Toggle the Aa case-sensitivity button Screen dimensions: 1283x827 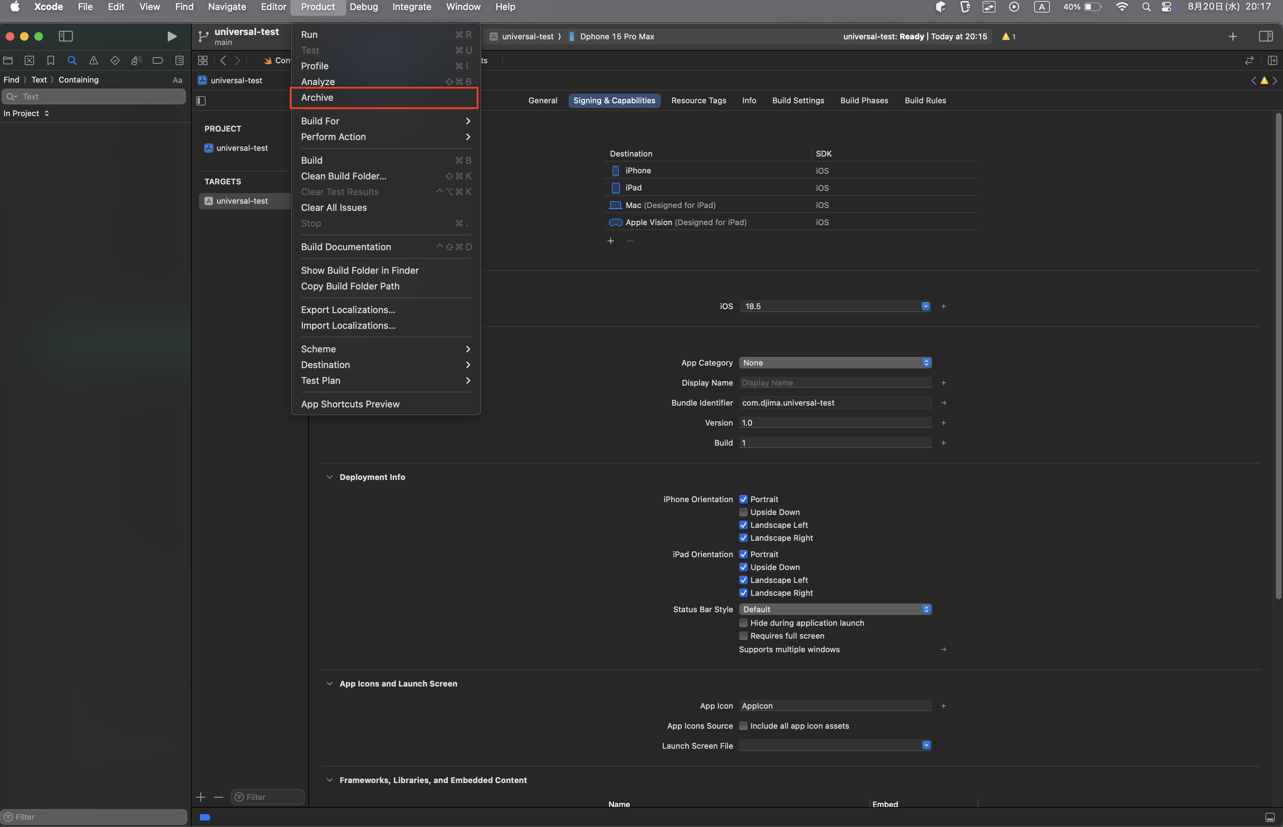[177, 80]
